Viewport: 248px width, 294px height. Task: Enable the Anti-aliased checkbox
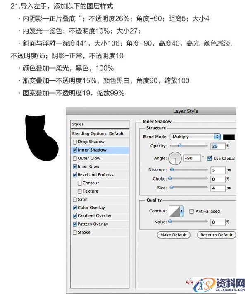pos(191,212)
